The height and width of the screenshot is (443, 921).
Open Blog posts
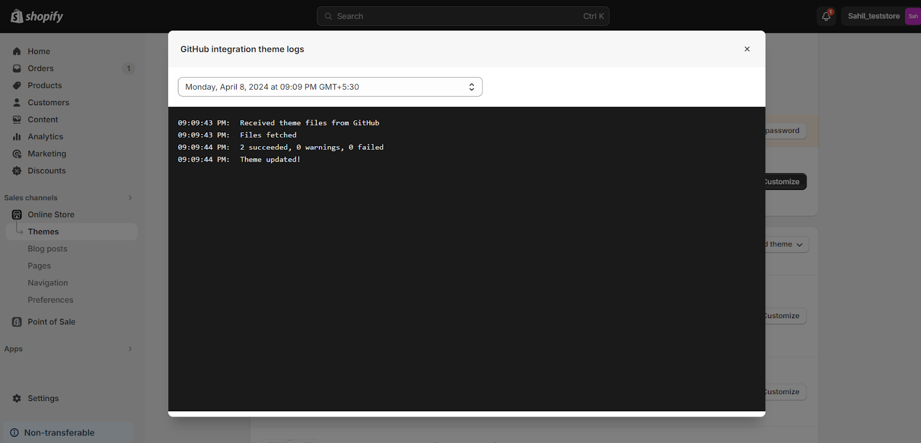(47, 249)
